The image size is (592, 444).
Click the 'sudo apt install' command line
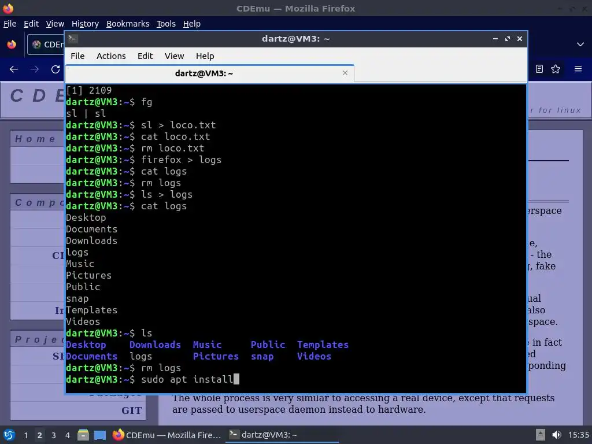pos(153,379)
